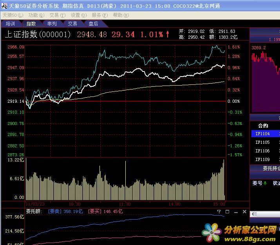280x245 pixels.
Task: Click the 上证指数(000001) title
Action: click(38, 34)
